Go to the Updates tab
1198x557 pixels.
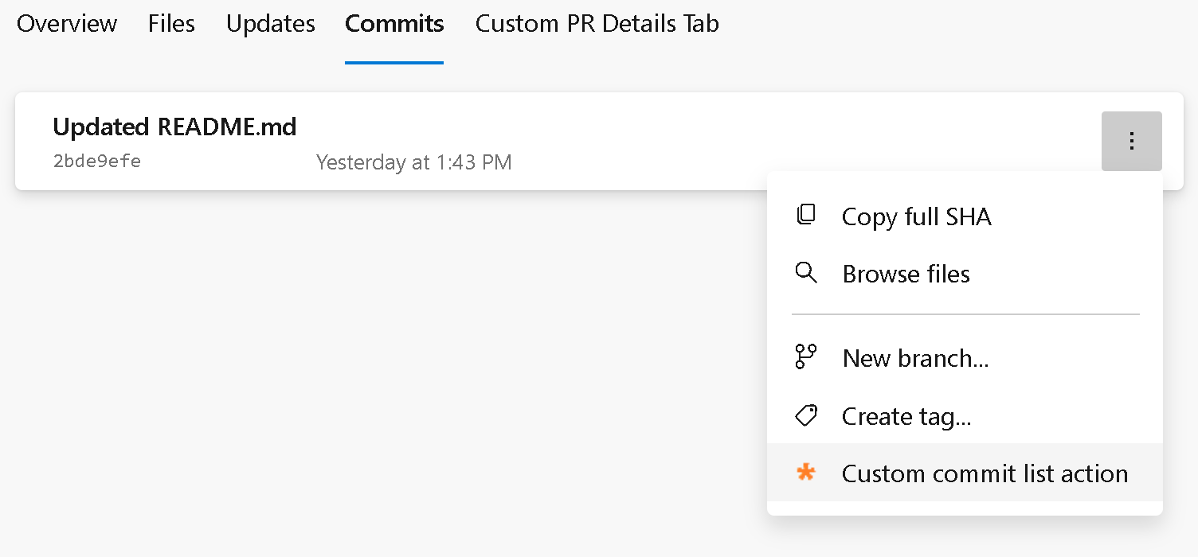pos(269,24)
